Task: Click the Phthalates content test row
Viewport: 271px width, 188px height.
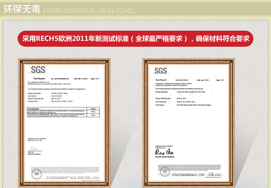Action: pos(57,115)
